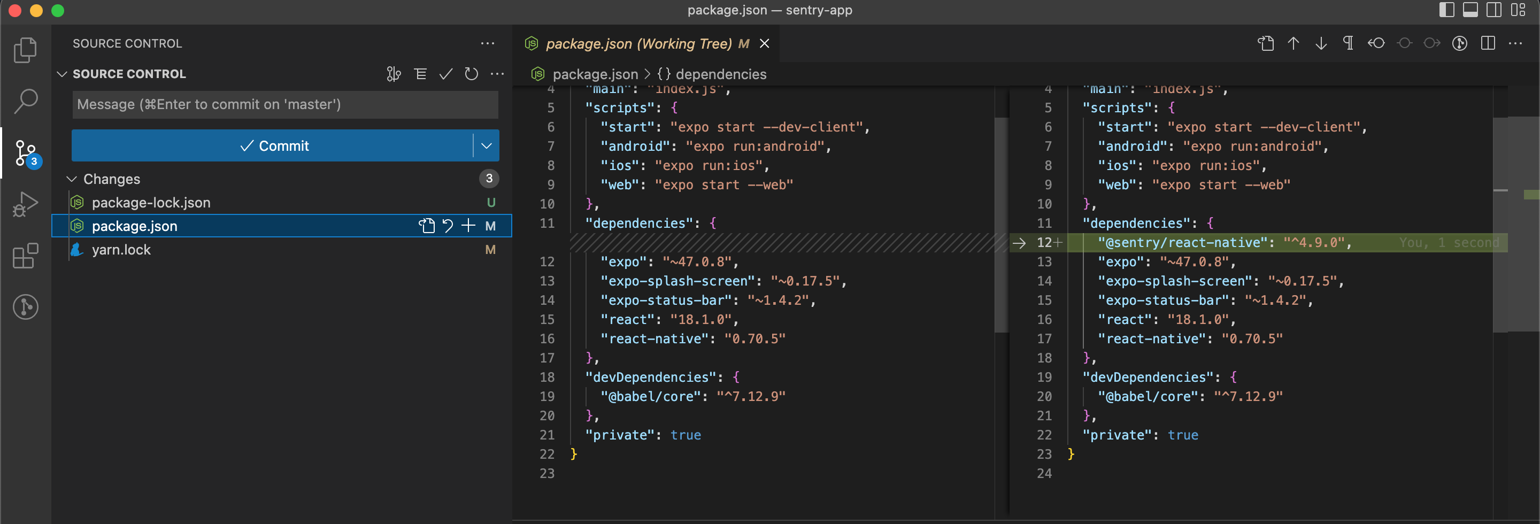Discard changes for package.json
Screen dimensions: 1540x524
click(447, 226)
